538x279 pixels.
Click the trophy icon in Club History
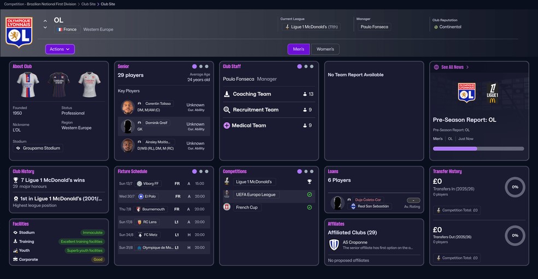[15, 180]
